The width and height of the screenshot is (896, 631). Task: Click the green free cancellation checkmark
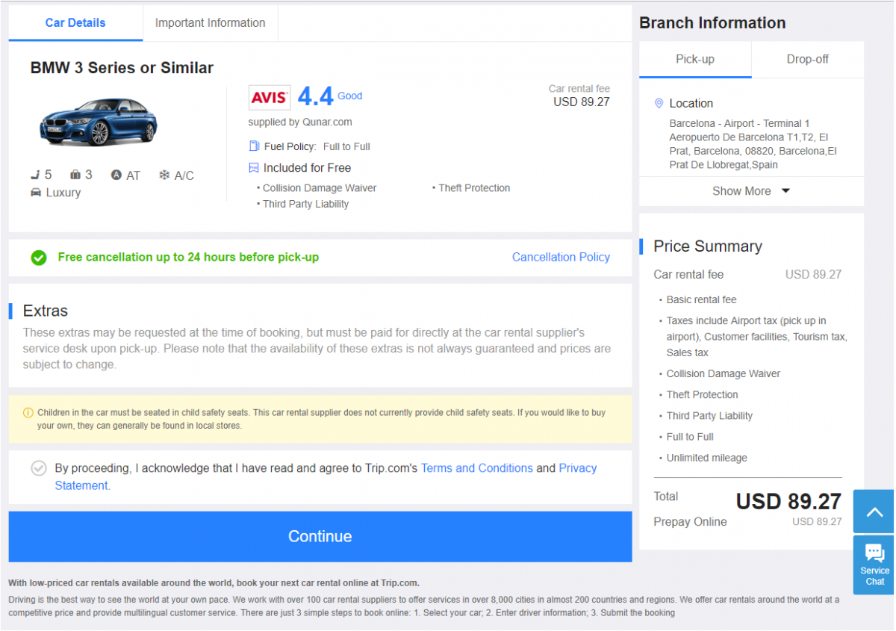[39, 258]
